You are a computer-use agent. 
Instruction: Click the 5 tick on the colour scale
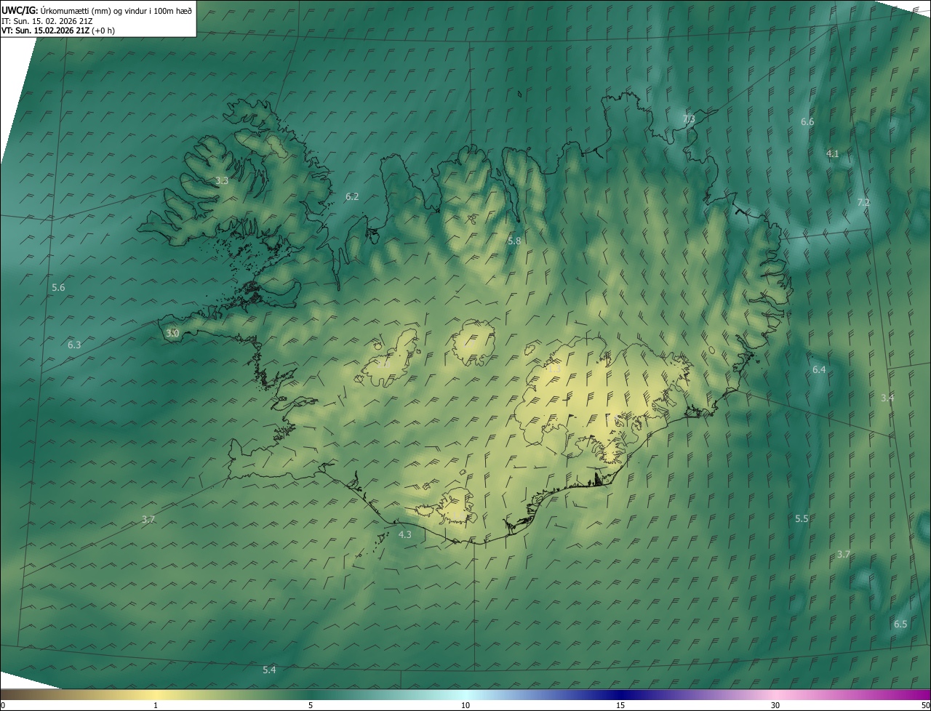point(311,705)
